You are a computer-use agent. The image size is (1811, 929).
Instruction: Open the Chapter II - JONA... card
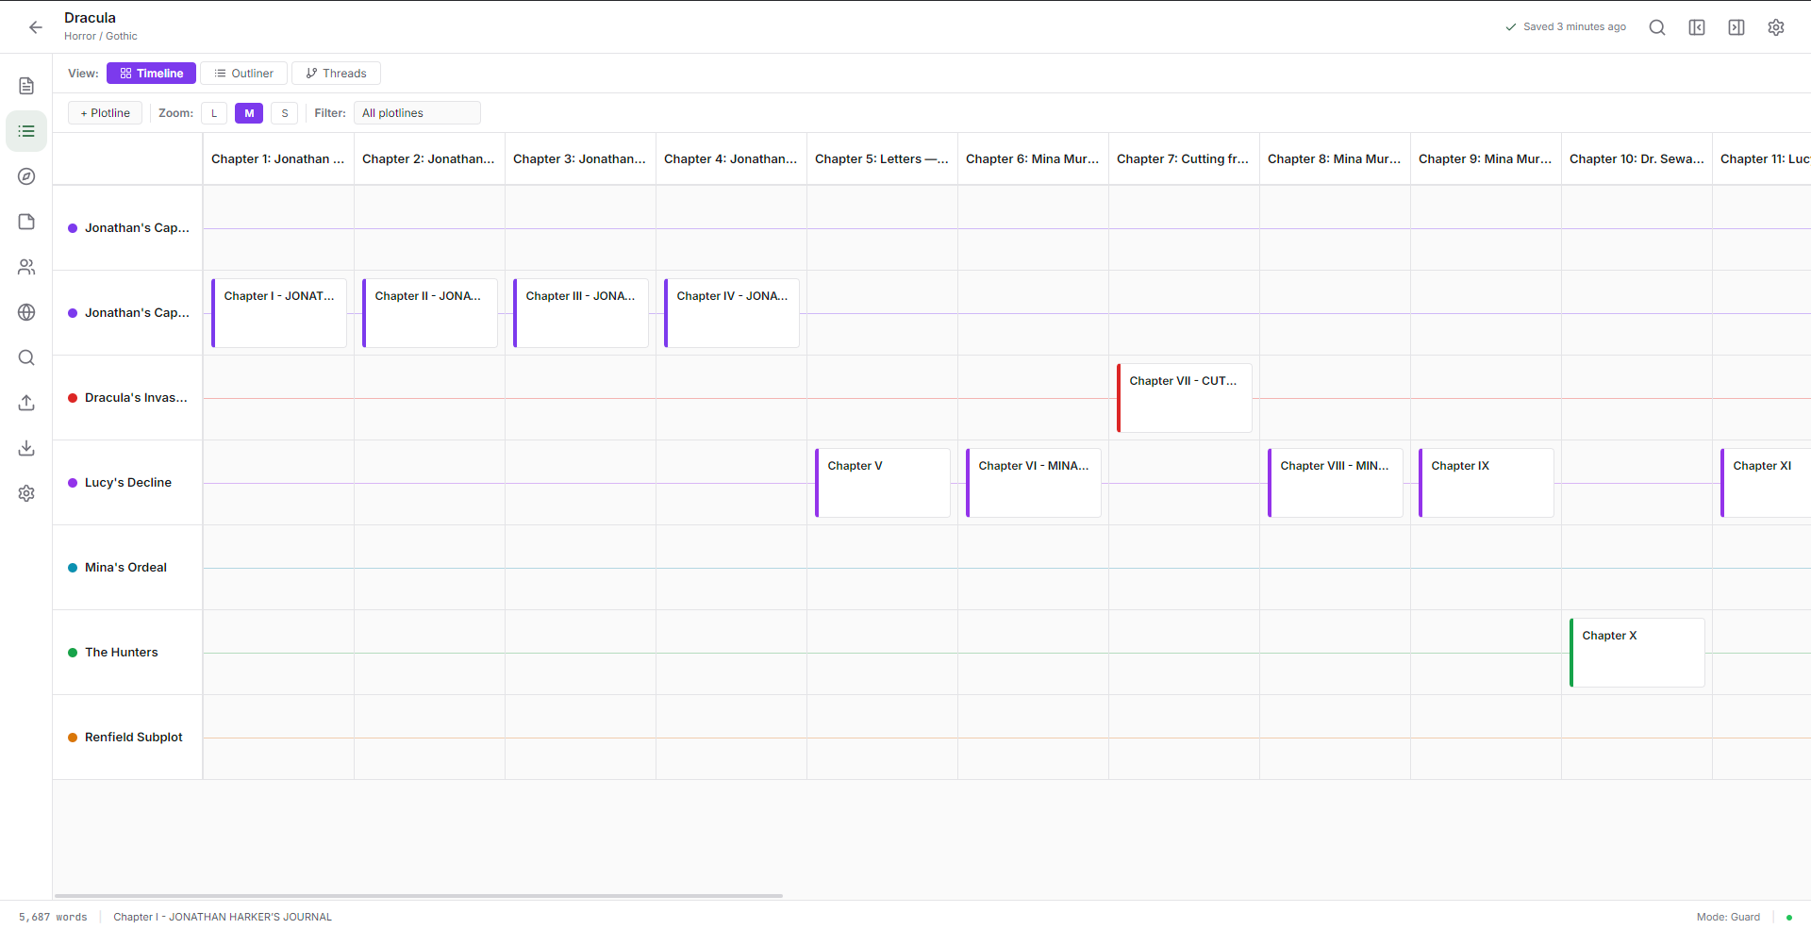(430, 313)
